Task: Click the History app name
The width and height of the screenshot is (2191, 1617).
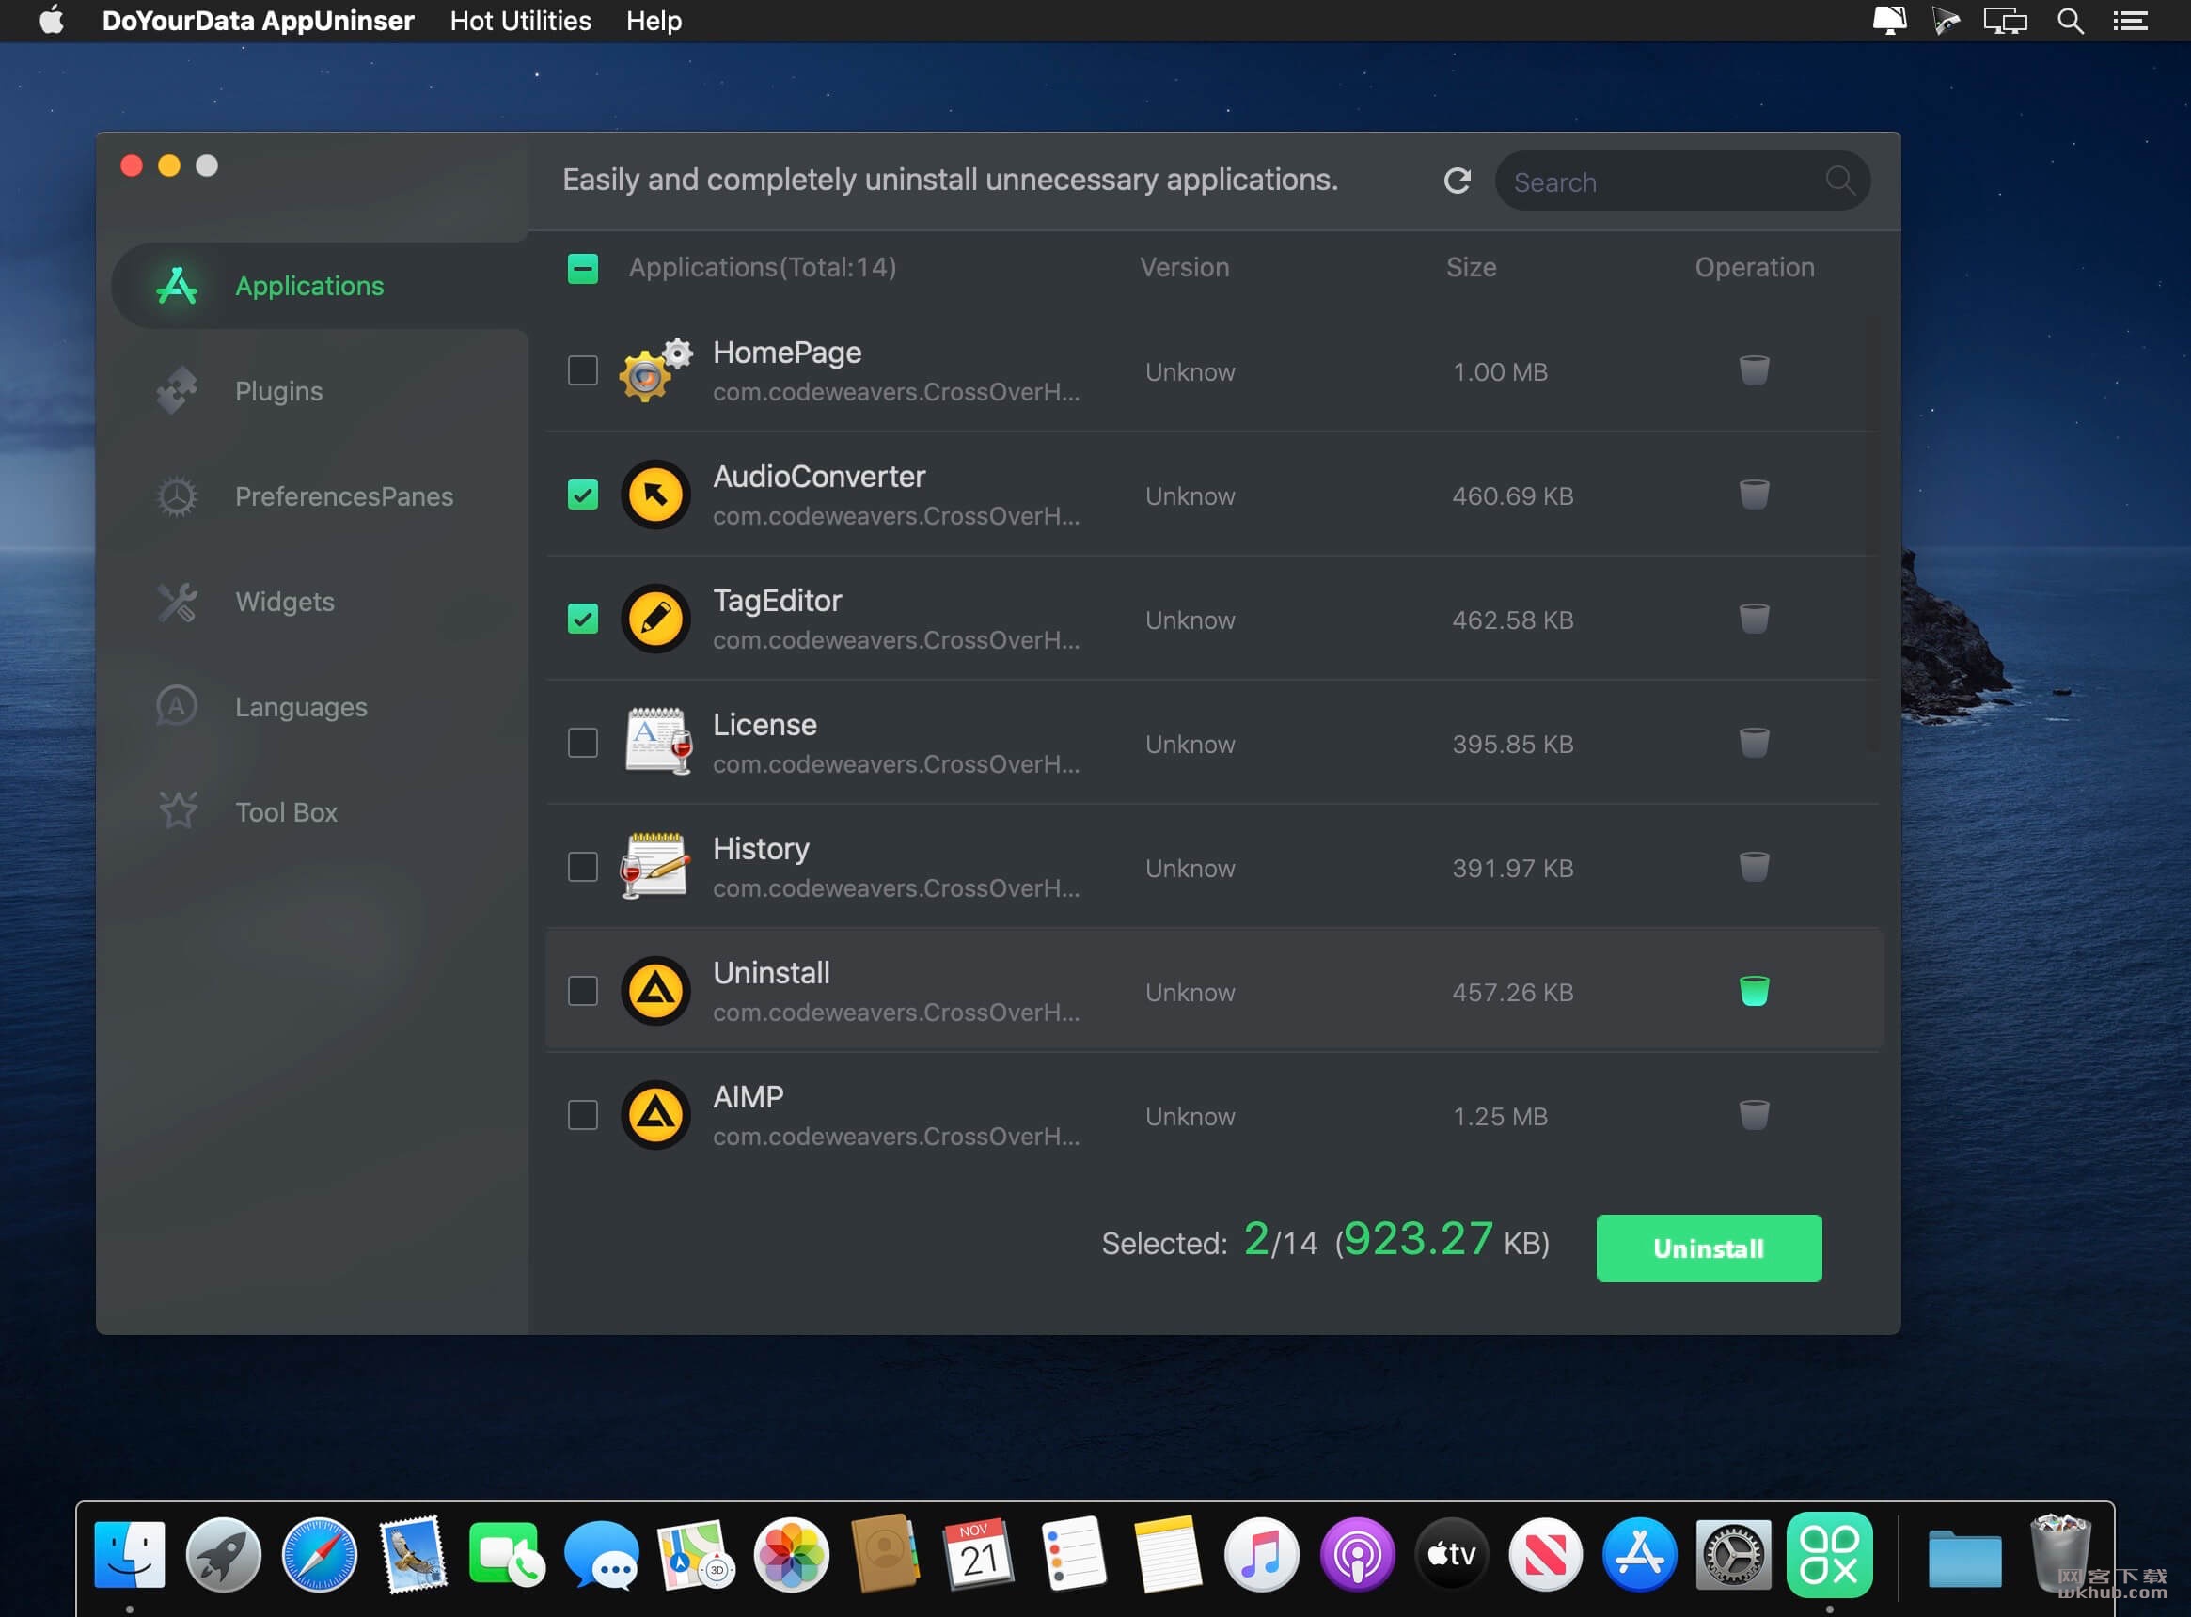Action: [x=761, y=848]
